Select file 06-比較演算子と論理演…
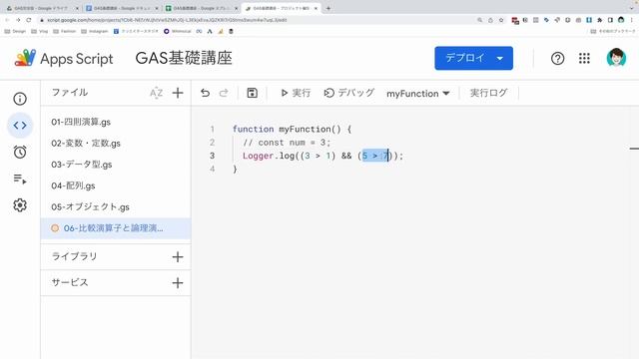Screen dimensions: 639x359 click(116, 228)
